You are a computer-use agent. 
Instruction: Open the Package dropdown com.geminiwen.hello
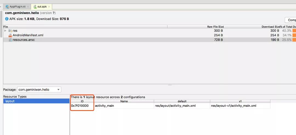(x=39, y=90)
